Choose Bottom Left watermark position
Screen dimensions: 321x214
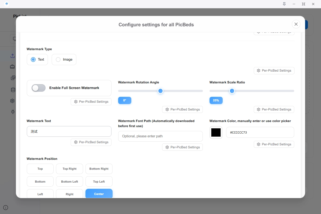pos(69,182)
